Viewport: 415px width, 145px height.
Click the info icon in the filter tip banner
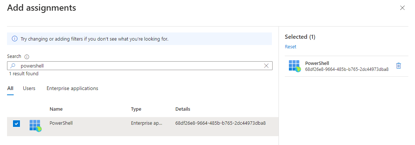tap(14, 39)
